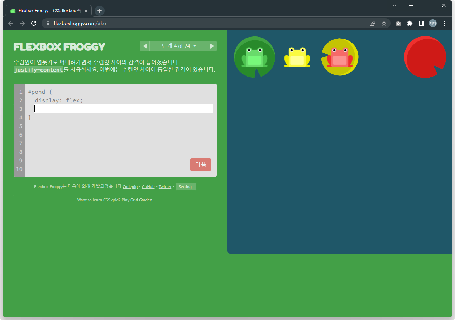Focus the CSS code input on line 3

click(x=124, y=109)
